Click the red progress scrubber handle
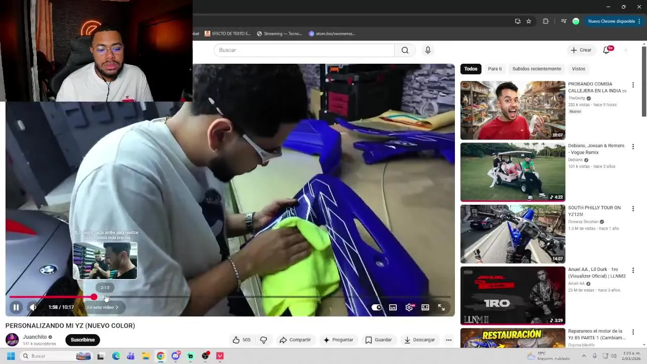The height and width of the screenshot is (364, 647). pyautogui.click(x=94, y=297)
